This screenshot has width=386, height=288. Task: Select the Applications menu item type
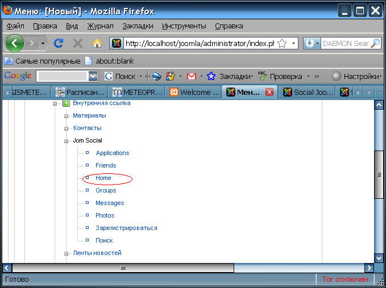point(112,153)
